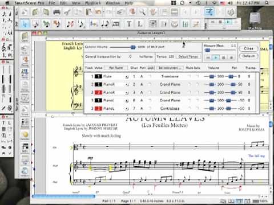
Task: Click the beamed notes tool icon
Action: (116, 24)
